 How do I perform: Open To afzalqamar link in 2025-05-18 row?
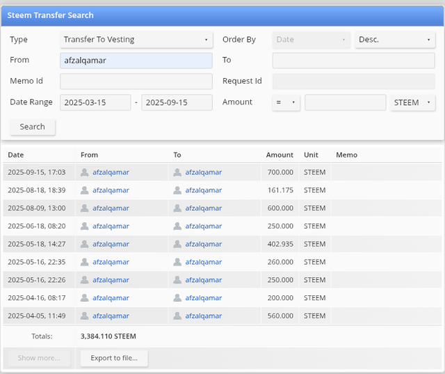204,244
